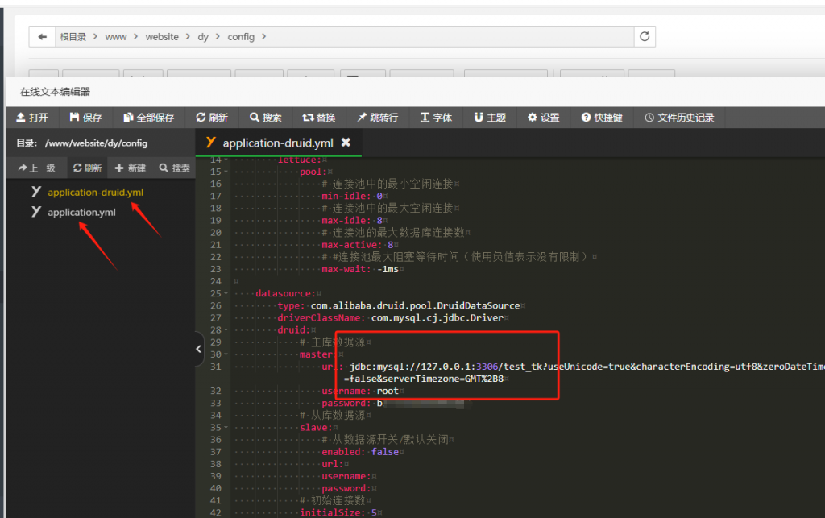Click the 打开 (Open) toolbar icon
Image resolution: width=825 pixels, height=518 pixels.
coord(32,118)
